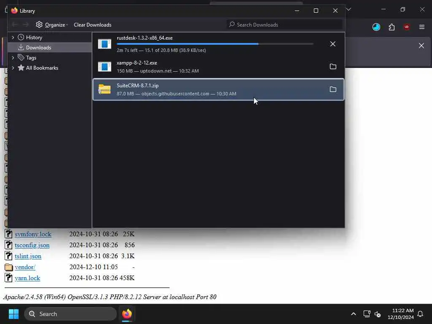This screenshot has width=432, height=324.
Task: Select the rustdesk-1.3.2-x86_64.exe file name
Action: (x=145, y=38)
